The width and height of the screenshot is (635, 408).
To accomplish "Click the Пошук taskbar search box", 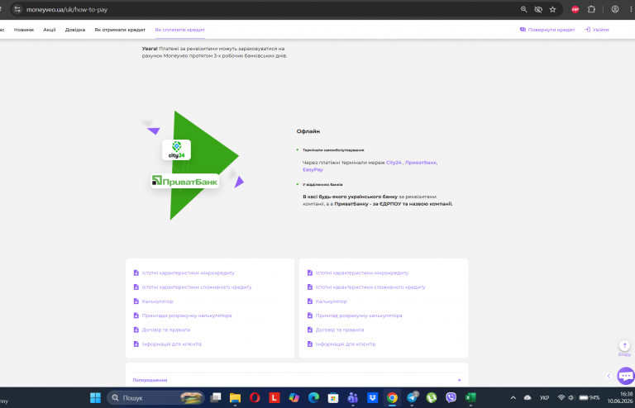I will pyautogui.click(x=155, y=398).
